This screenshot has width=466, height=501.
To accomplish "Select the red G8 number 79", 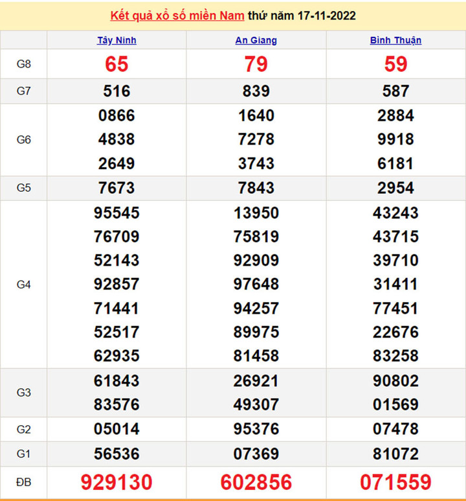I will point(256,64).
